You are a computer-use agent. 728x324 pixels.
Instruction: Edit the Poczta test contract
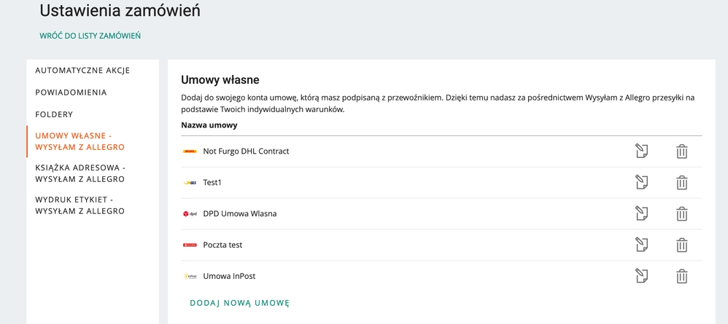641,245
